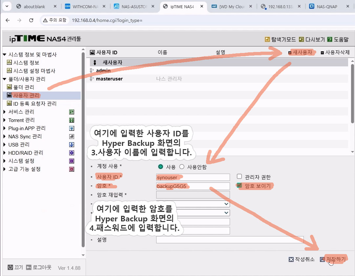Expand the 서비스 관리 tree section

point(5,112)
